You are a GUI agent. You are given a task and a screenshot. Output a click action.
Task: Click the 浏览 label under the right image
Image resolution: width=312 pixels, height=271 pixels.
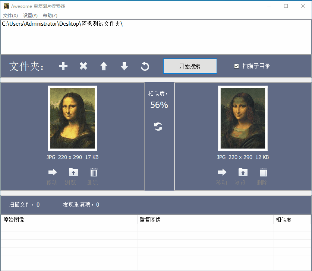tap(240, 182)
